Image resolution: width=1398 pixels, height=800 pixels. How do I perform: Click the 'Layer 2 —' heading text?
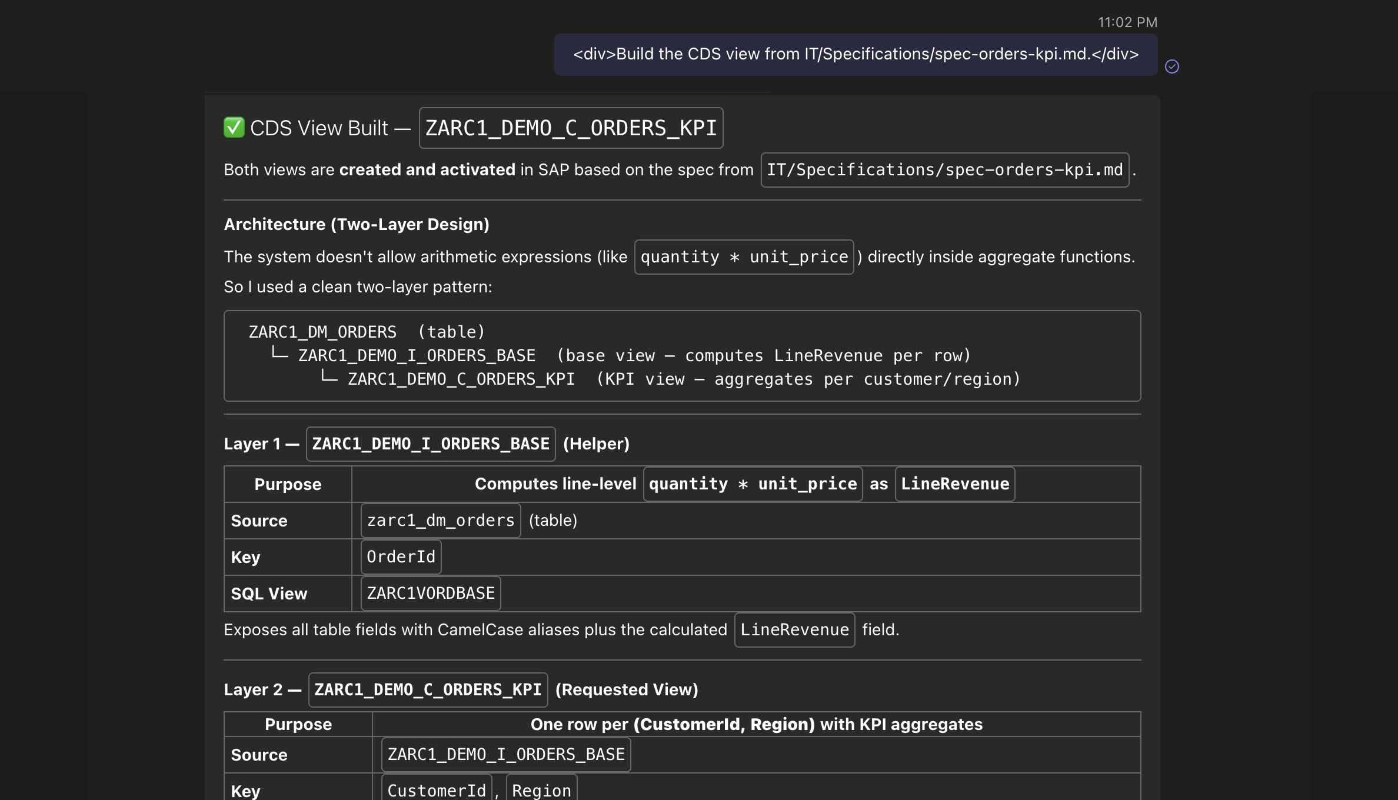[262, 689]
